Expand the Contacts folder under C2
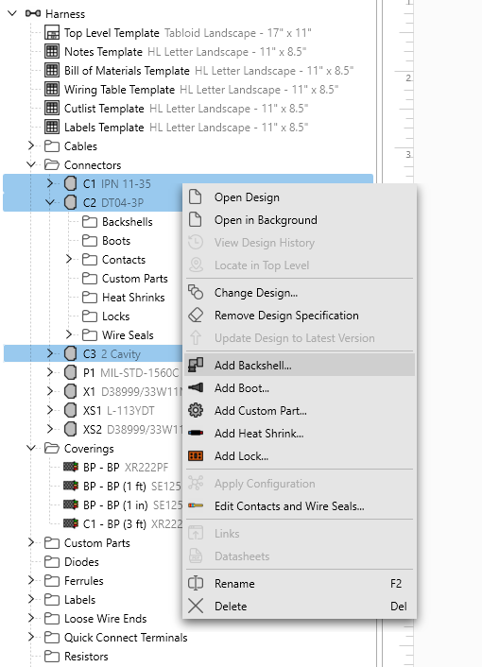482x667 pixels. (x=69, y=259)
